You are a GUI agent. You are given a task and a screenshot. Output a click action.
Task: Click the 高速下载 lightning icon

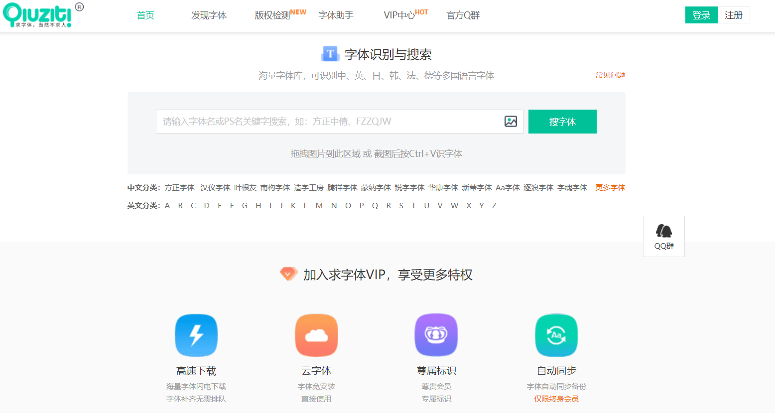[196, 335]
